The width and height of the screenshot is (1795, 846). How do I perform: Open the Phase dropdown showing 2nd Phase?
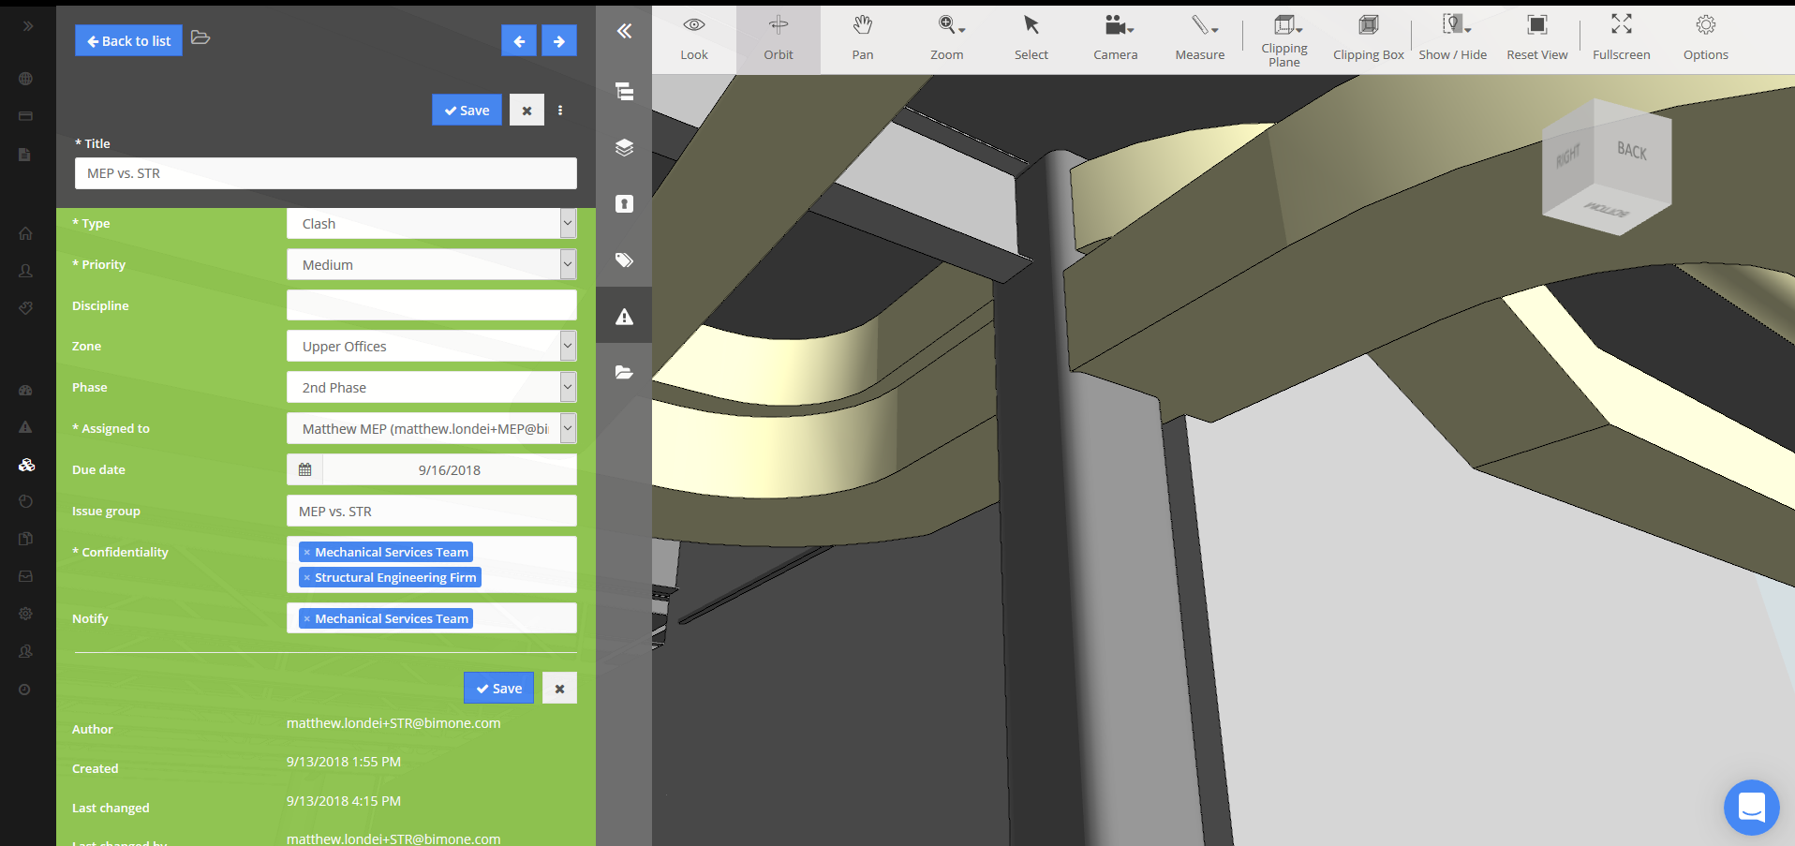[x=431, y=388]
